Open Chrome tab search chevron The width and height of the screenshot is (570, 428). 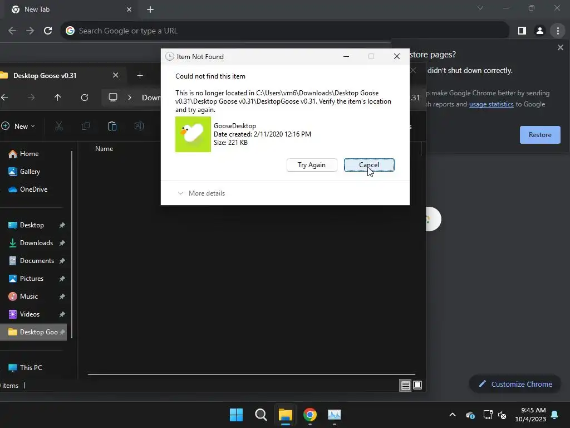point(480,8)
